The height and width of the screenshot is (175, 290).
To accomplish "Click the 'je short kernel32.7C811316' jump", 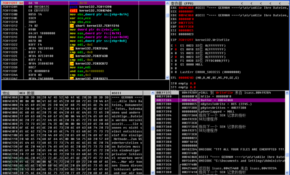I will pyautogui.click(x=94, y=26).
